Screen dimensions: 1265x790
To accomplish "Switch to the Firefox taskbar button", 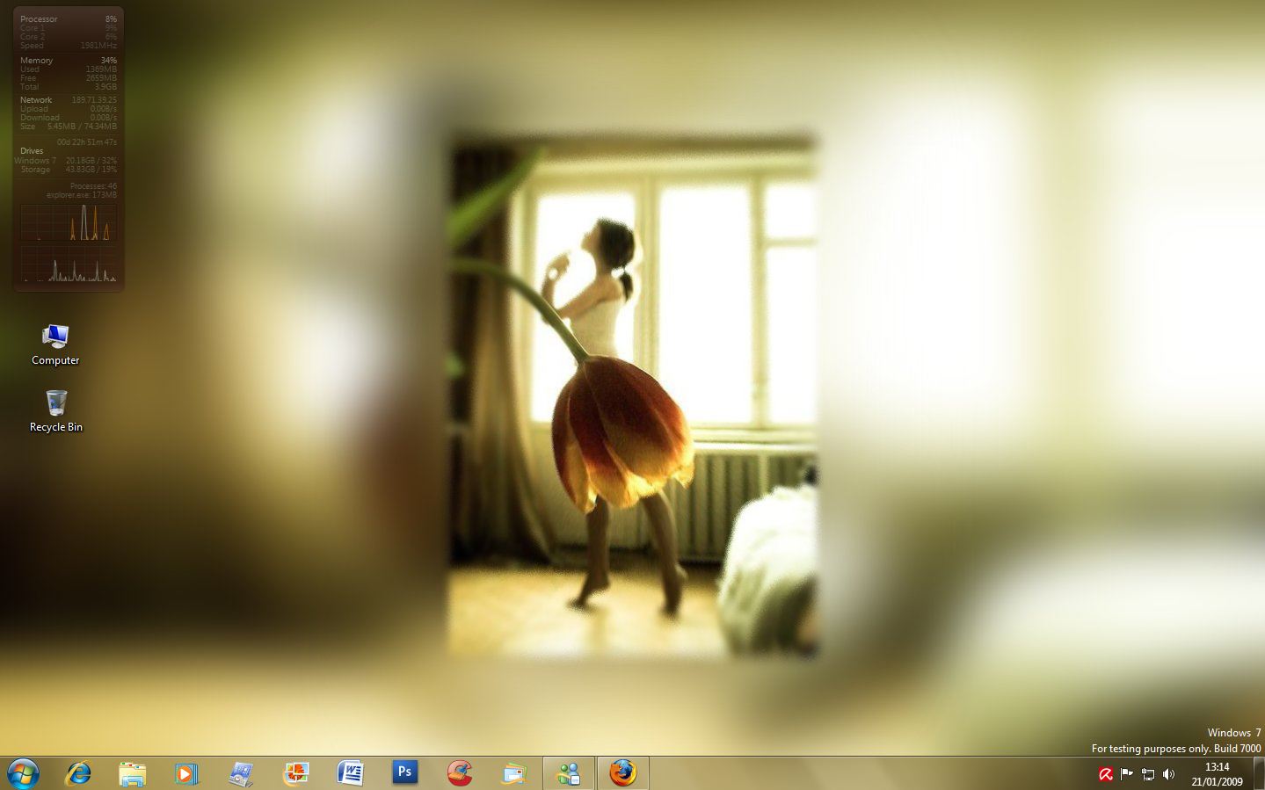I will point(622,773).
